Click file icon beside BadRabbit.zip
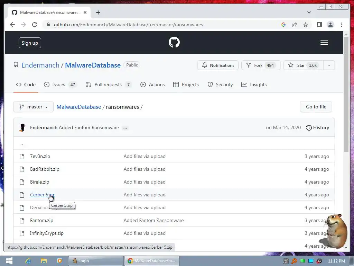 pos(22,169)
